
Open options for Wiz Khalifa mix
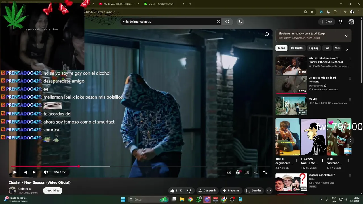[x=350, y=59]
